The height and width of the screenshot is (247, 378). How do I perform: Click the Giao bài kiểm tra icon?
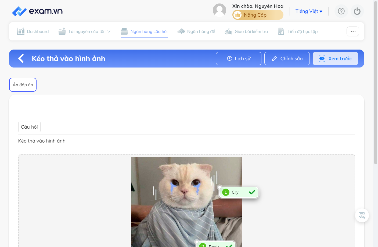tap(228, 31)
